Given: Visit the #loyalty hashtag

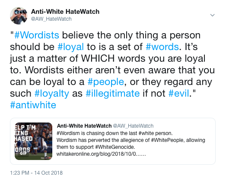Looking at the screenshot, I should pos(52,94).
